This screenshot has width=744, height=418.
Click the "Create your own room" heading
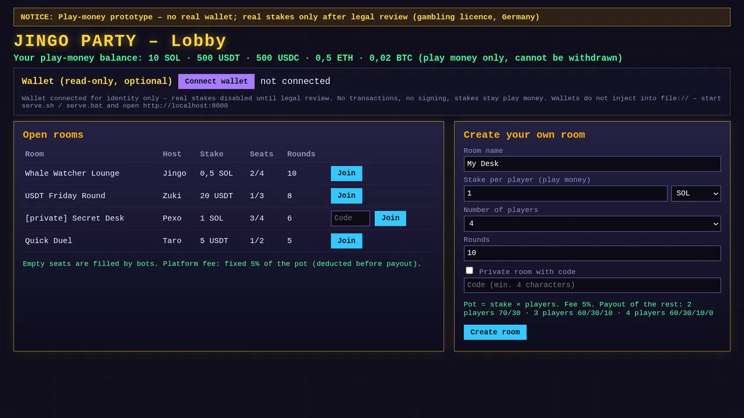coord(524,135)
